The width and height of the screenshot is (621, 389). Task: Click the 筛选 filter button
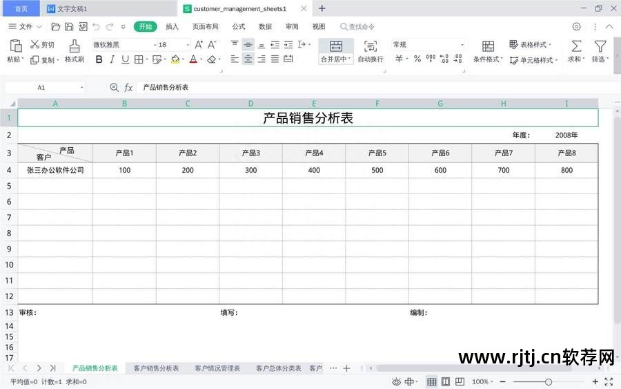coord(600,51)
